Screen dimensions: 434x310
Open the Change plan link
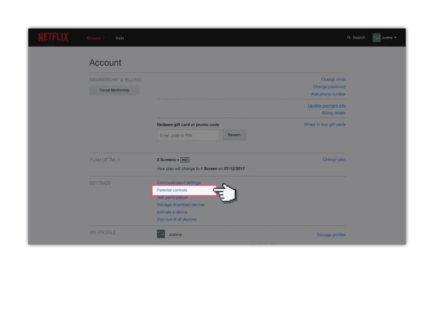click(x=334, y=160)
